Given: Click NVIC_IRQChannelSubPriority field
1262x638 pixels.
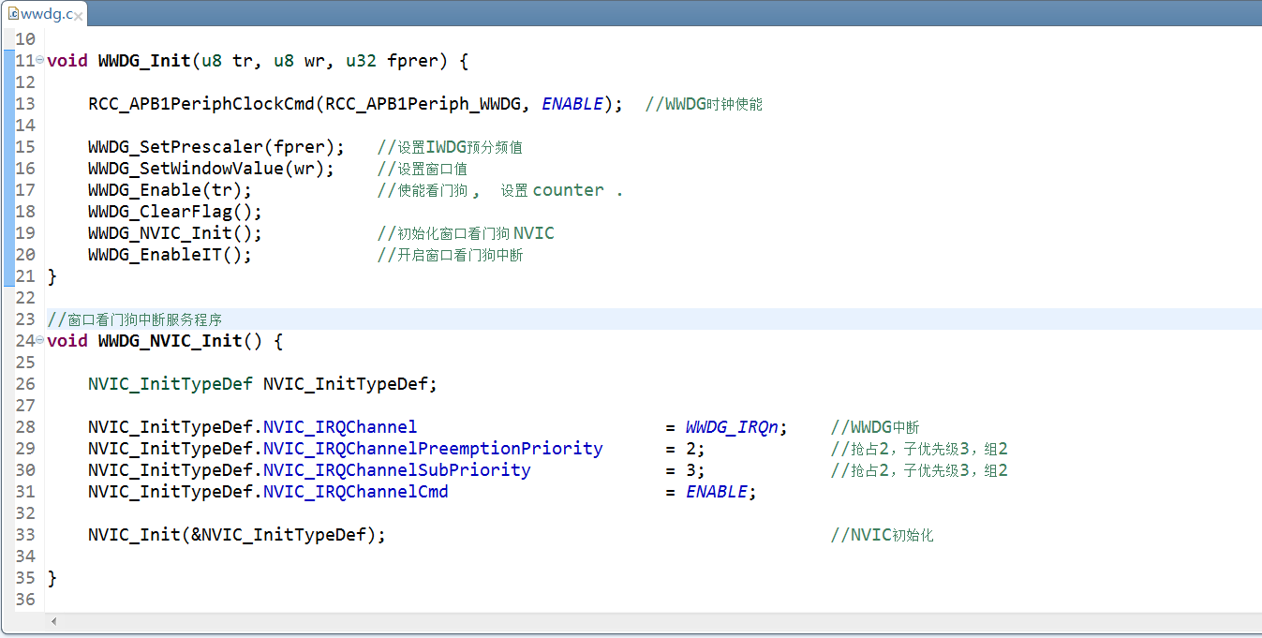Looking at the screenshot, I should pos(397,470).
